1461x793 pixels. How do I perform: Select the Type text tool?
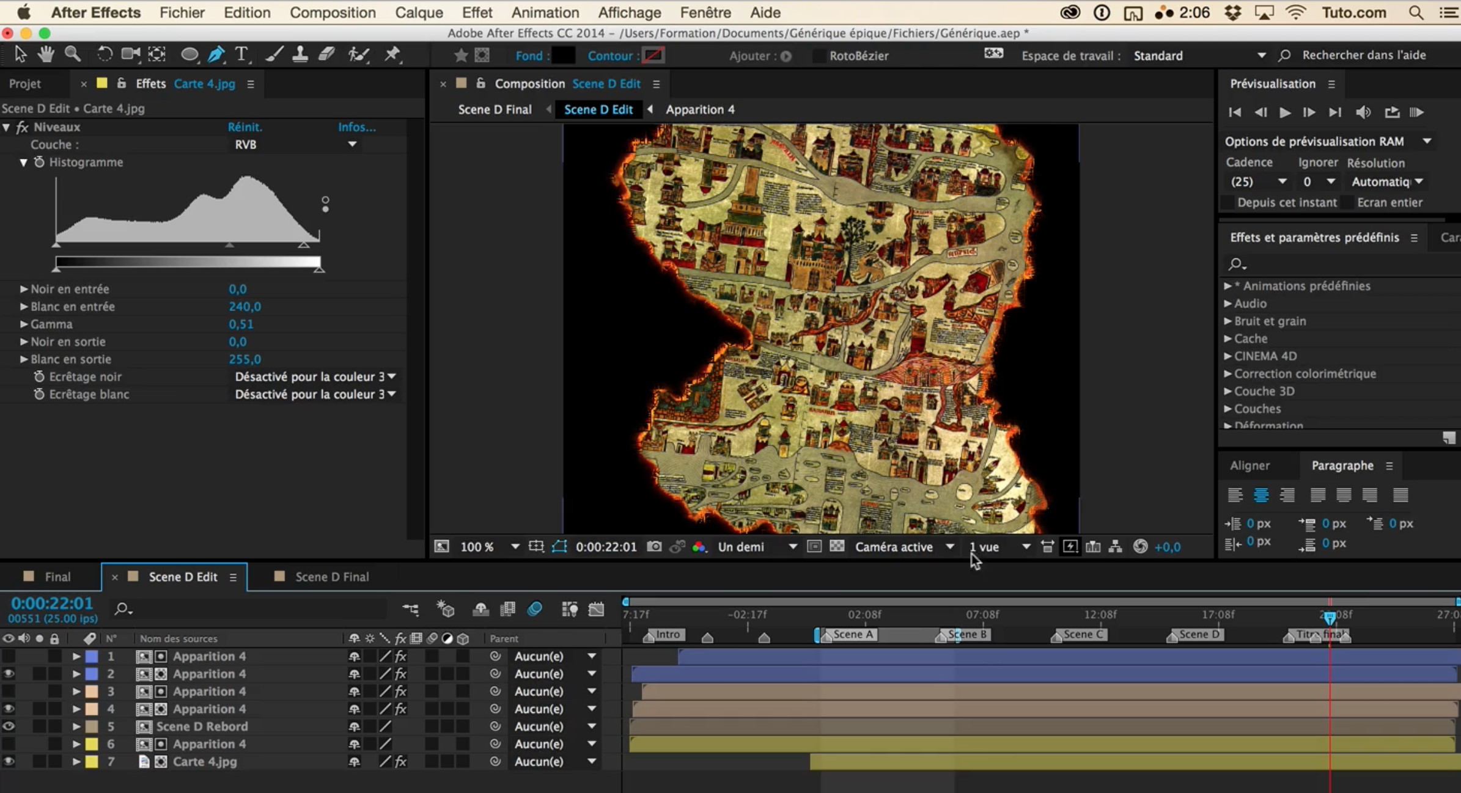(242, 55)
